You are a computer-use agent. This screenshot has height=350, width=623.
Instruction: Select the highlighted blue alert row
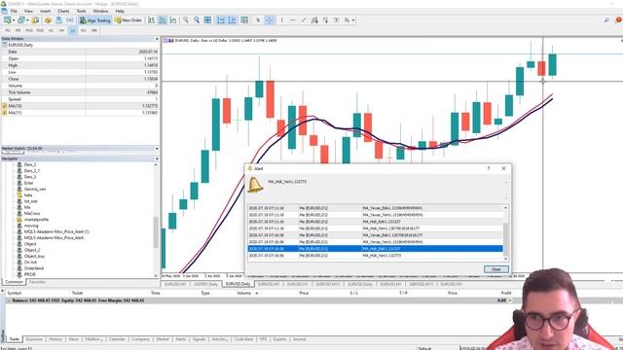375,249
